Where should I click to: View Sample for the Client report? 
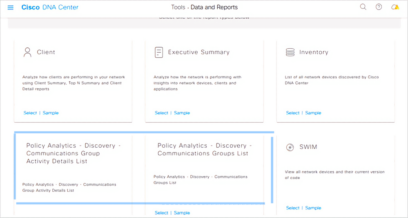coord(51,113)
